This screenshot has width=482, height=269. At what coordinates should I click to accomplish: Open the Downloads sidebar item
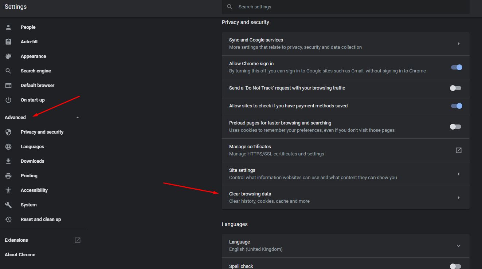point(32,161)
